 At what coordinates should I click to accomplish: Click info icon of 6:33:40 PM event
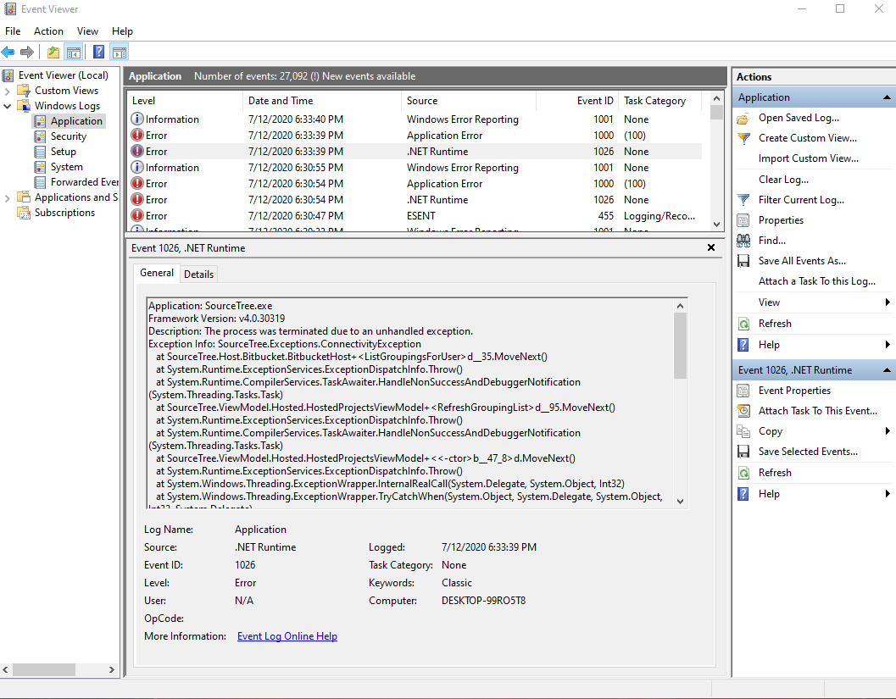[x=137, y=119]
